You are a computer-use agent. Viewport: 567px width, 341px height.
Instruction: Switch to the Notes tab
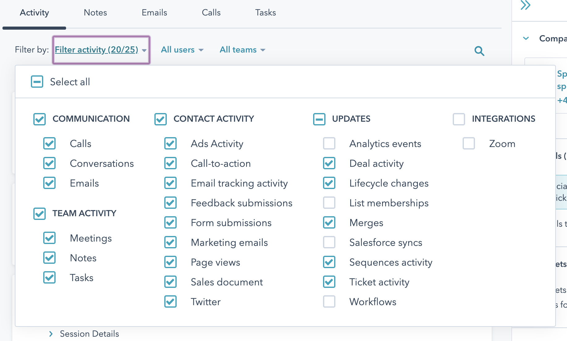tap(95, 13)
